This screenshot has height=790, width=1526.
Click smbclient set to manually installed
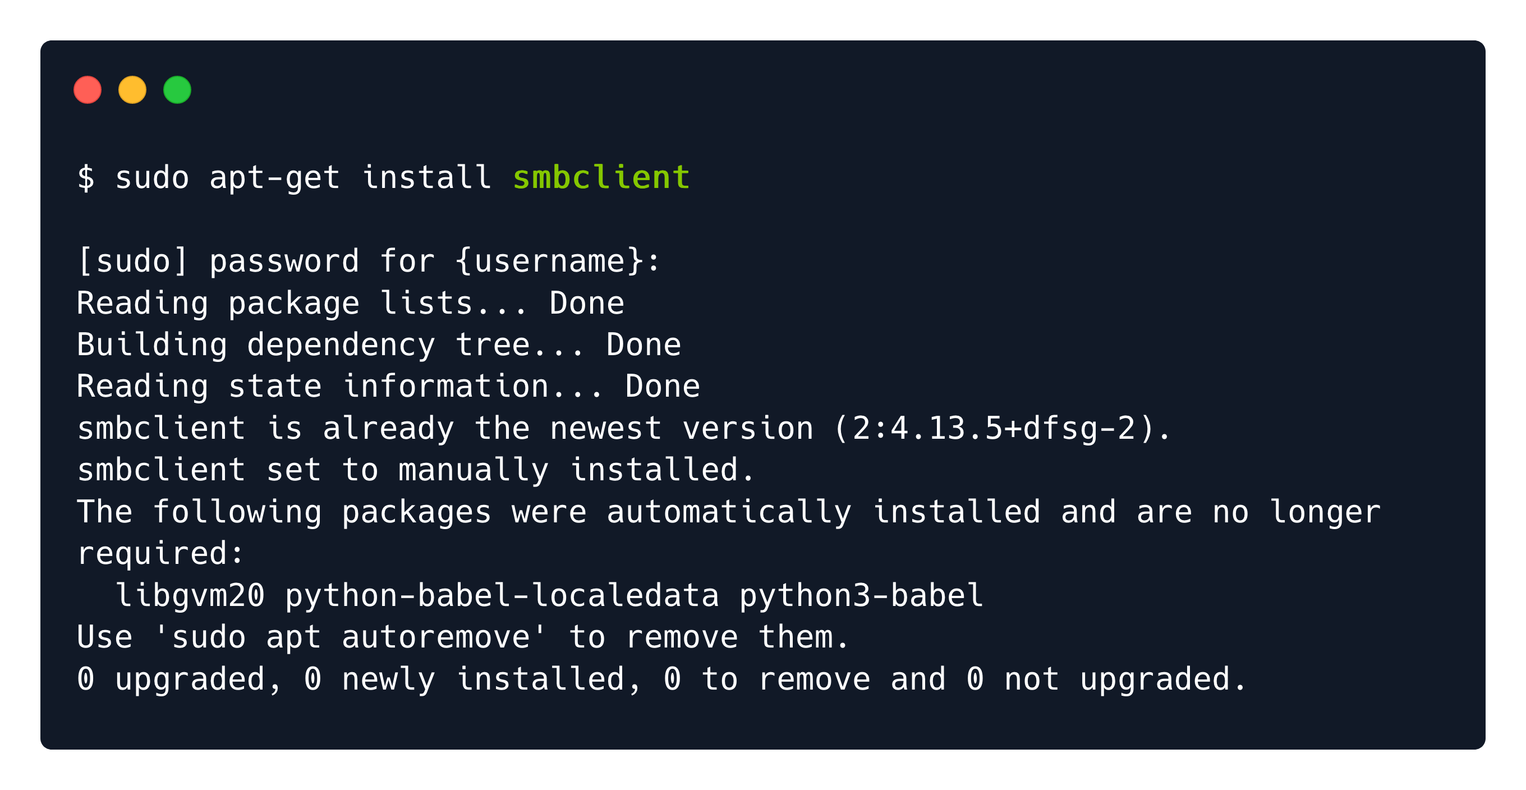(416, 470)
